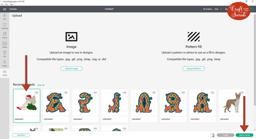This screenshot has height=139, width=256.
Task: Click the Upload cloud icon
Action: click(5, 73)
